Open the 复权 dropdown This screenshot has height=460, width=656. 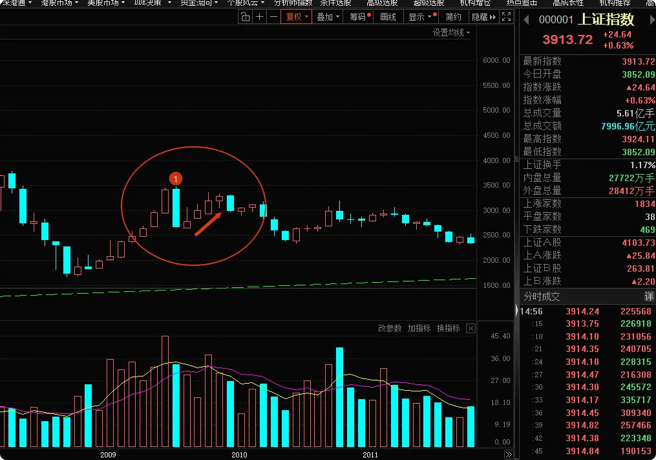[297, 17]
